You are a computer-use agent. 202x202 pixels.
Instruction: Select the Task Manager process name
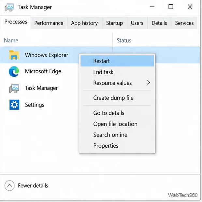click(41, 88)
